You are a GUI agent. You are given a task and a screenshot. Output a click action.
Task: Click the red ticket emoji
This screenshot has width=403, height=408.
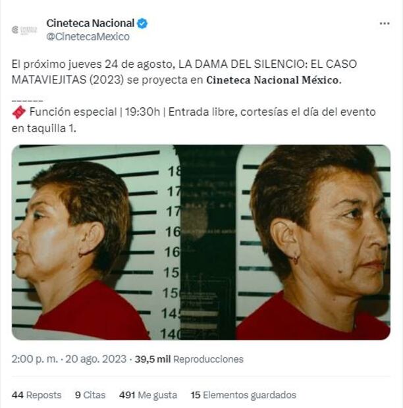[x=18, y=113]
